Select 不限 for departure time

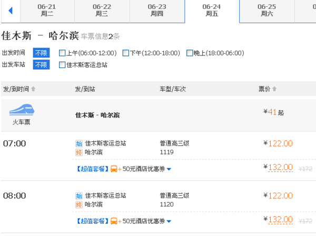click(41, 53)
